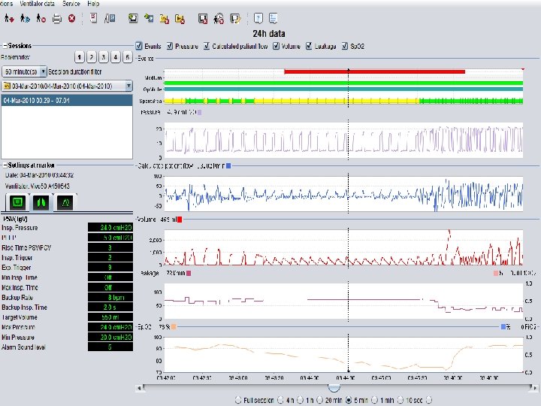
Task: Click the printer icon in toolbar
Action: coord(57,18)
